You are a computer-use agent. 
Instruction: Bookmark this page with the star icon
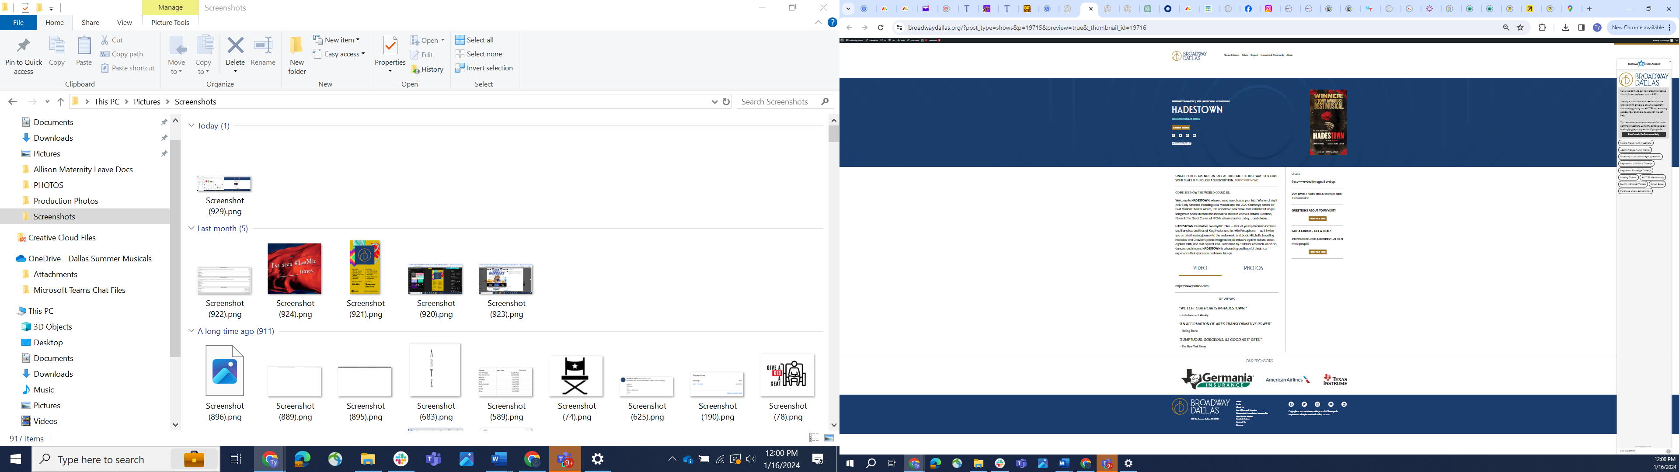[x=1521, y=28]
